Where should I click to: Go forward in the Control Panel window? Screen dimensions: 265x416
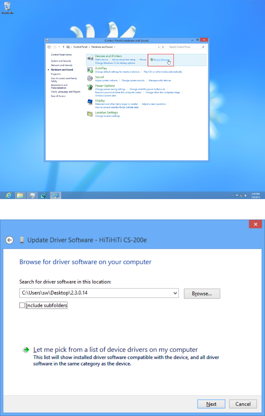[55, 47]
